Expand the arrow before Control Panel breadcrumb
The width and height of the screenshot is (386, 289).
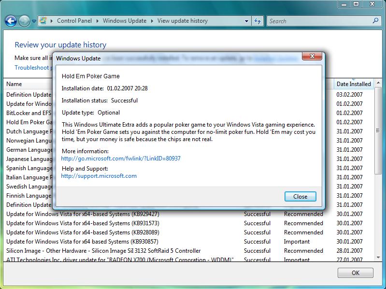click(52, 21)
